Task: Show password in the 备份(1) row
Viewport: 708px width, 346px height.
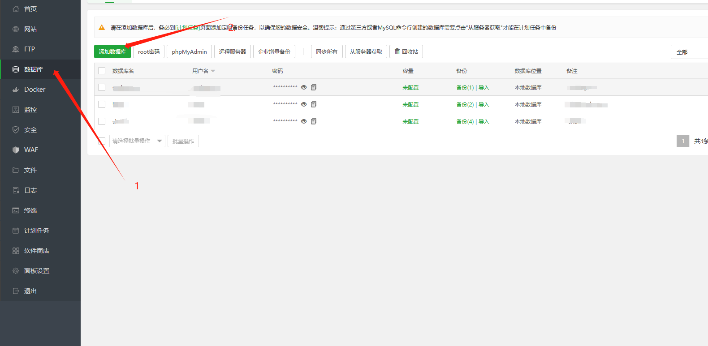Action: [304, 87]
